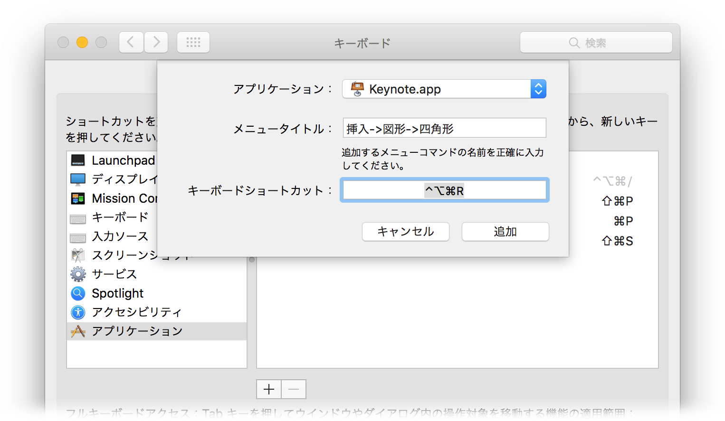Go forward with the right chevron

point(156,42)
